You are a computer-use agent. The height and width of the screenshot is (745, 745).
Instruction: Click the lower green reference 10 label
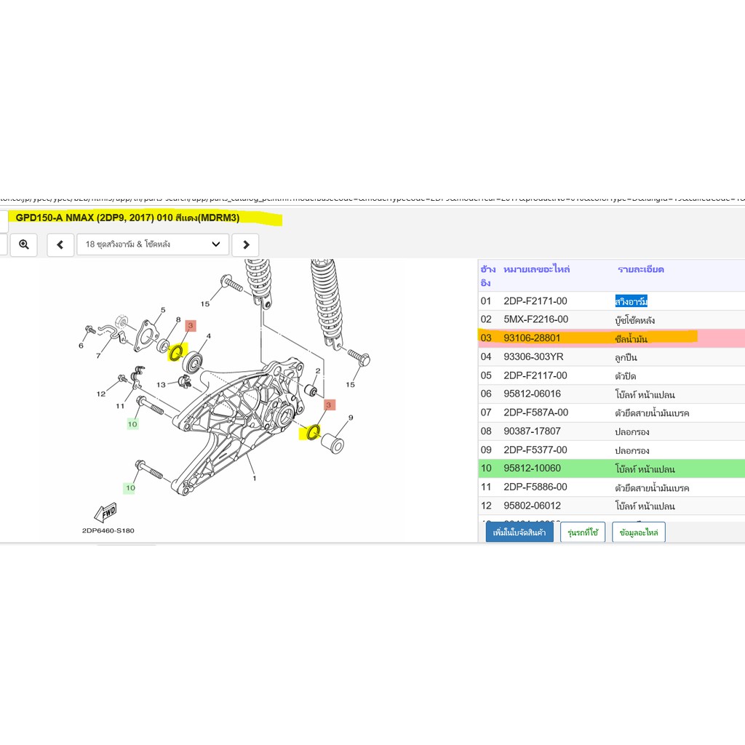point(130,487)
